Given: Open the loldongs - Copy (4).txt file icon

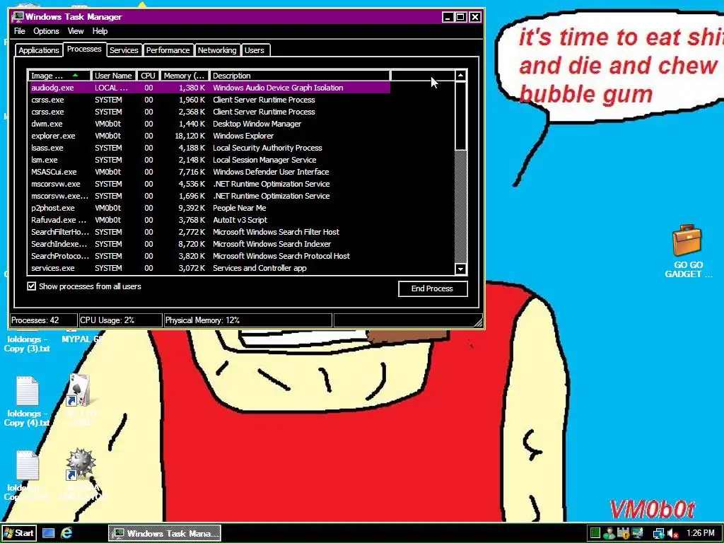Looking at the screenshot, I should tap(28, 391).
